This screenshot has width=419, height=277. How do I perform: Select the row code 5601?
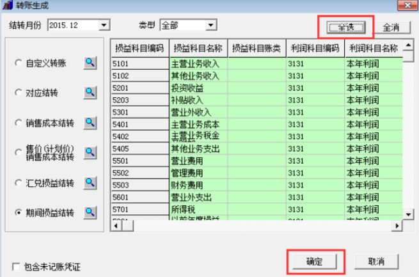click(x=140, y=198)
